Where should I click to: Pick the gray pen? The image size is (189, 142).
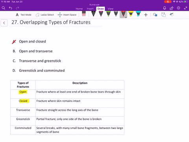pos(116,14)
